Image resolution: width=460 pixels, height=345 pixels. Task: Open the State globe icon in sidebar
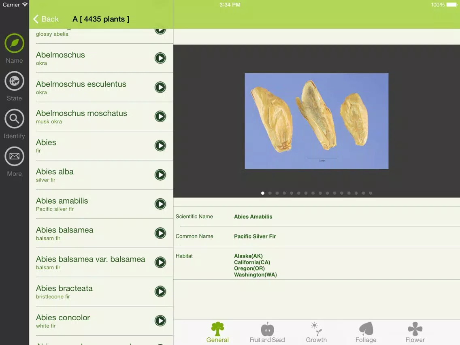click(14, 81)
